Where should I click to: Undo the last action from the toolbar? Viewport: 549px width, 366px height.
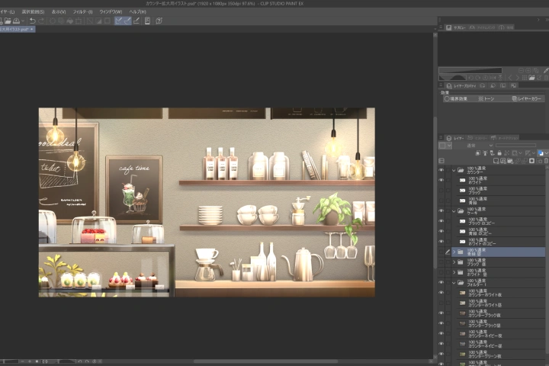[32, 21]
